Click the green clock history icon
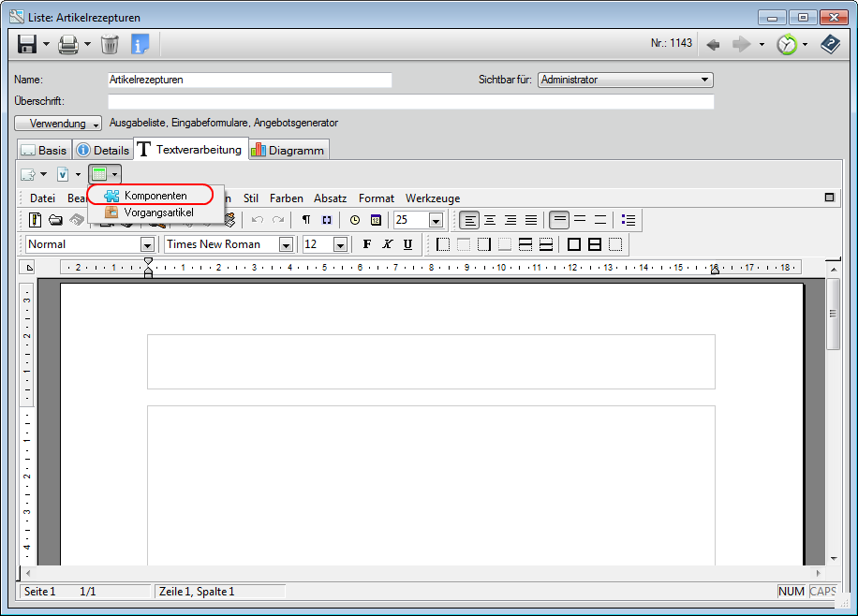 (787, 44)
